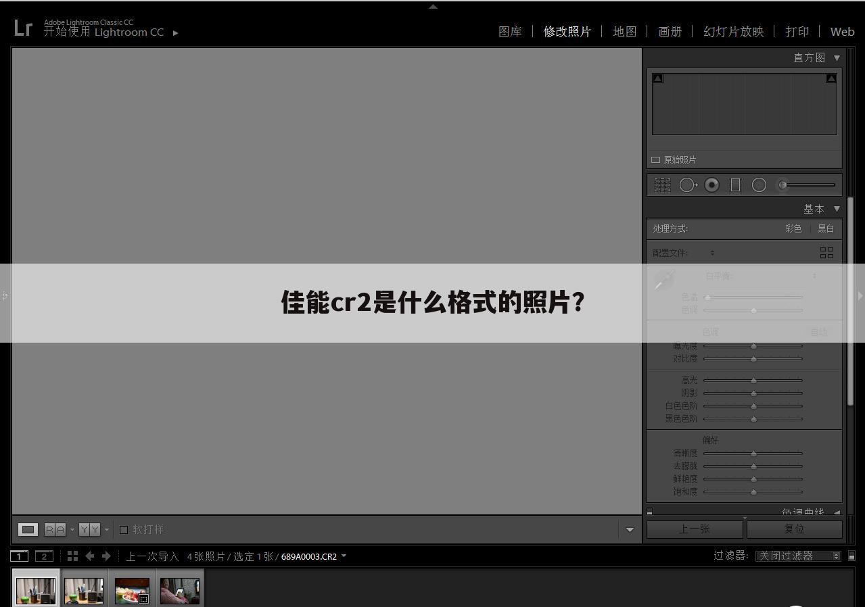Open the Web module
The height and width of the screenshot is (607, 865).
click(x=842, y=32)
